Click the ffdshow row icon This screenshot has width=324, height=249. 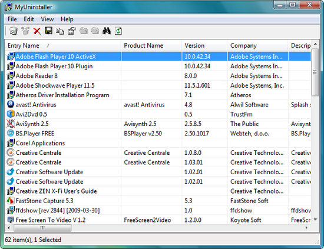(x=11, y=210)
